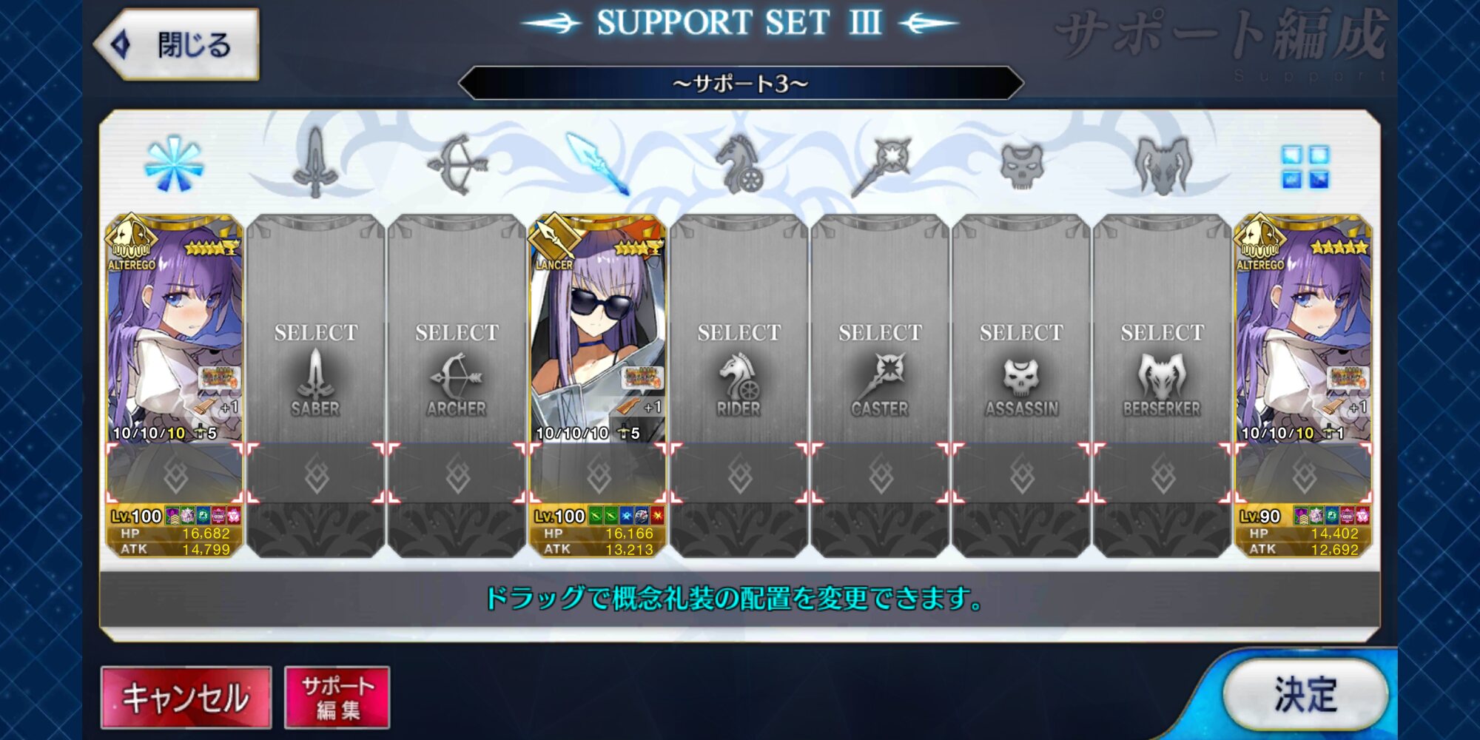Screen dimensions: 1480x740
Task: Open the empty SELECT BERSERKER slot
Action: tap(1163, 385)
